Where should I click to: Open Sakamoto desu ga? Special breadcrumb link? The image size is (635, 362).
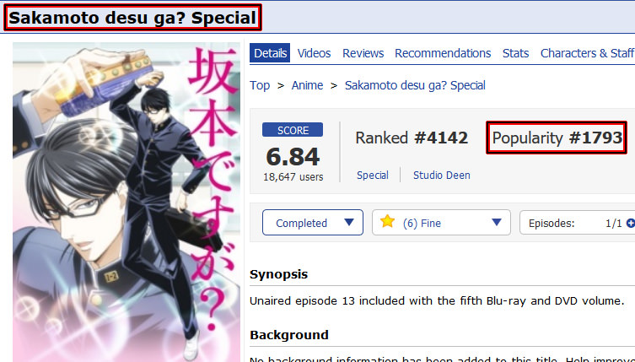[415, 85]
